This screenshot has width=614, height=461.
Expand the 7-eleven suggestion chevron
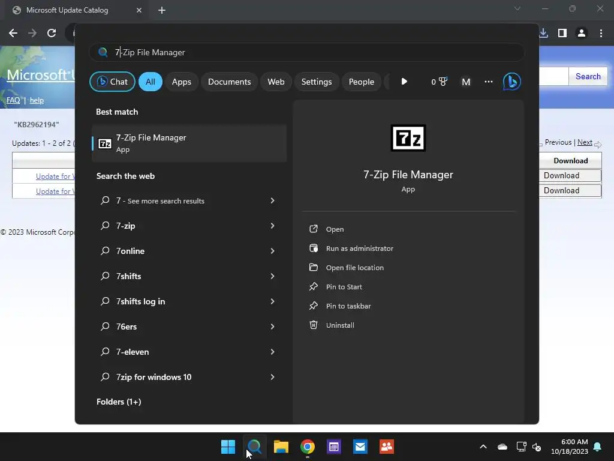point(272,352)
